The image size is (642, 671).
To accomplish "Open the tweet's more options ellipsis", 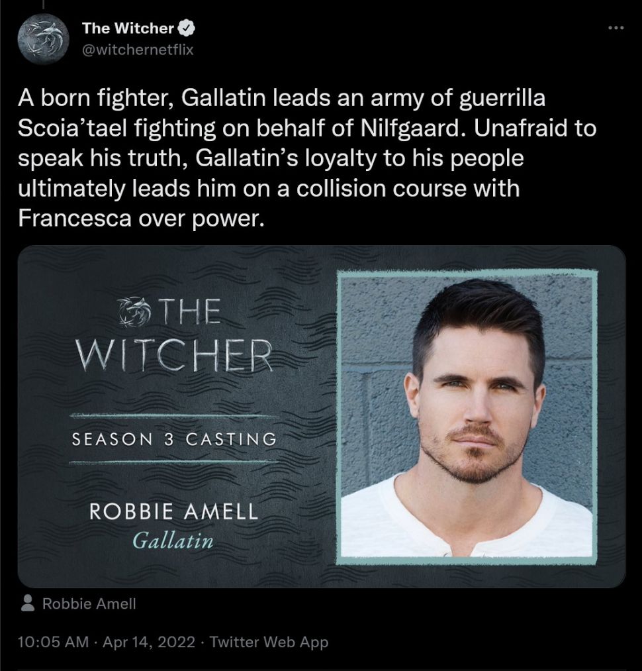I will [616, 28].
